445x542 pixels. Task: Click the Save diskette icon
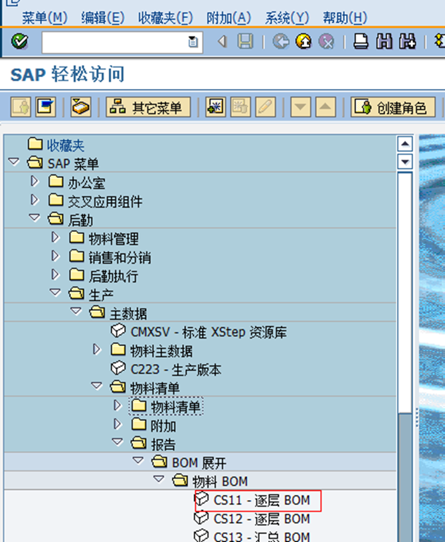click(x=245, y=41)
